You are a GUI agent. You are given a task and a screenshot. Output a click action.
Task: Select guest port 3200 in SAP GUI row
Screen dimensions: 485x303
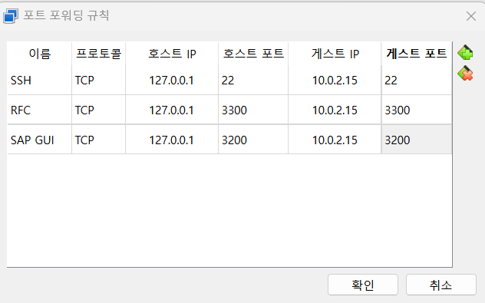click(x=417, y=140)
